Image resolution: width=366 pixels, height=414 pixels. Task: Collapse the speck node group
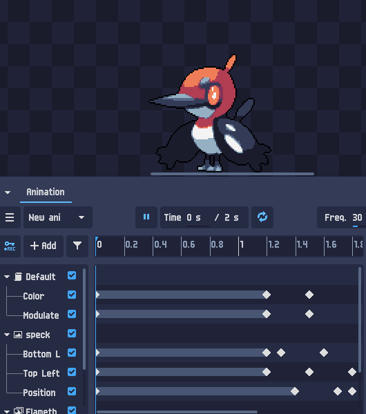click(7, 335)
